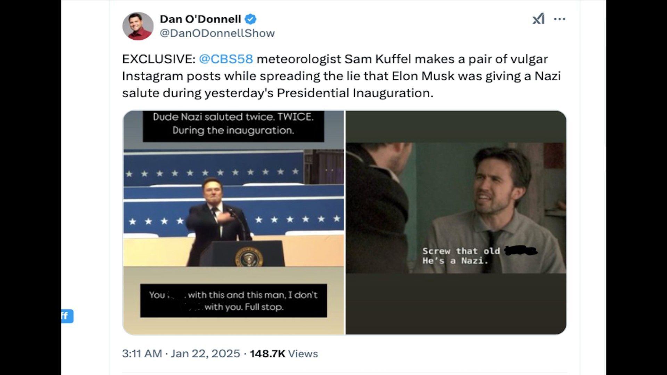Viewport: 667px width, 375px height.
Task: Click the presidential seal on the podium
Action: click(249, 257)
